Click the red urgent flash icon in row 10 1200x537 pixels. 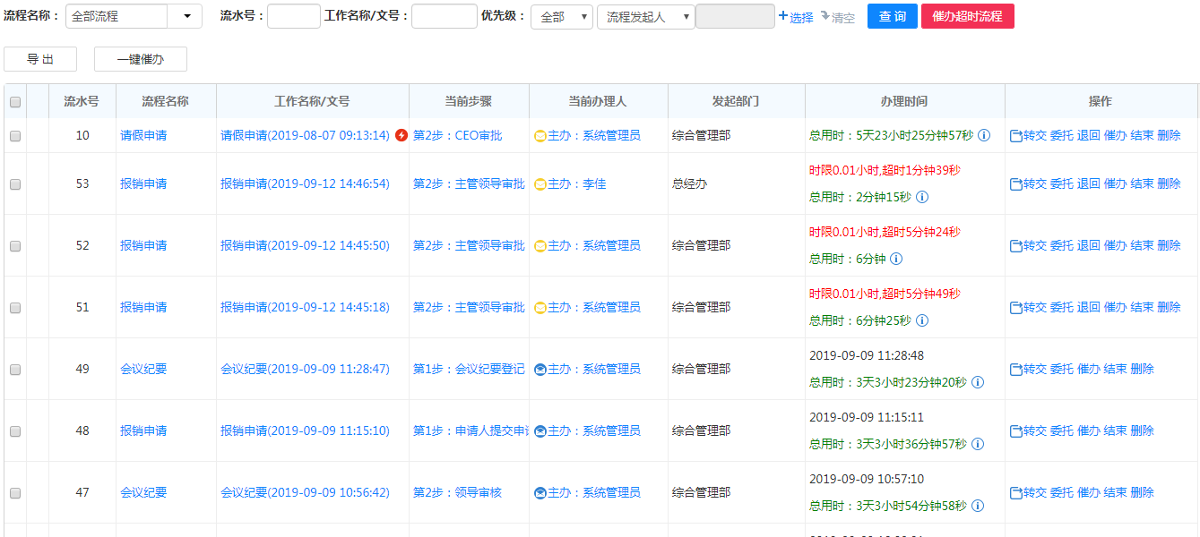click(x=401, y=135)
